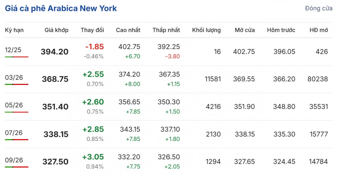Open the 12/25 contract term

pos(13,50)
